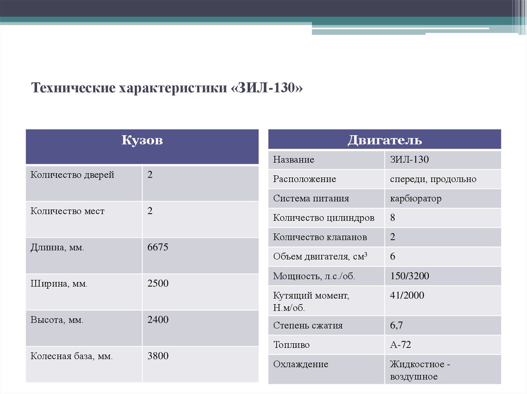This screenshot has height=394, width=527.
Task: Select the width value 2500
Action: tap(157, 283)
